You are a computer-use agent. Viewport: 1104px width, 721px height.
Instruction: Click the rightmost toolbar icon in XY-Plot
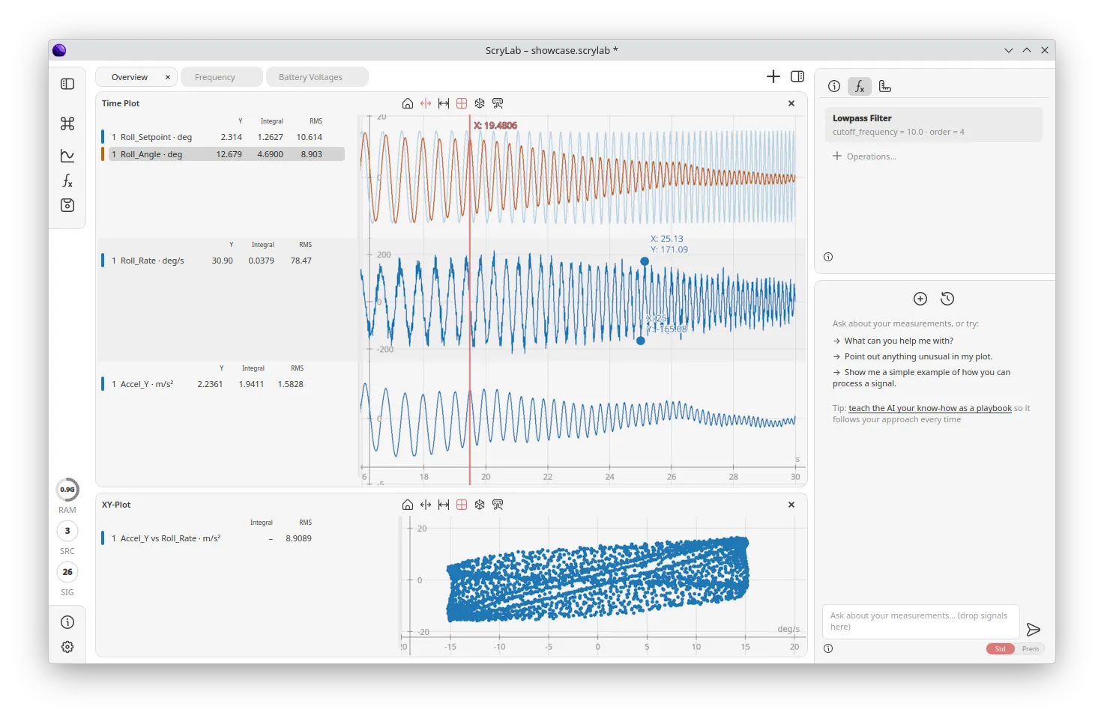[x=498, y=505]
